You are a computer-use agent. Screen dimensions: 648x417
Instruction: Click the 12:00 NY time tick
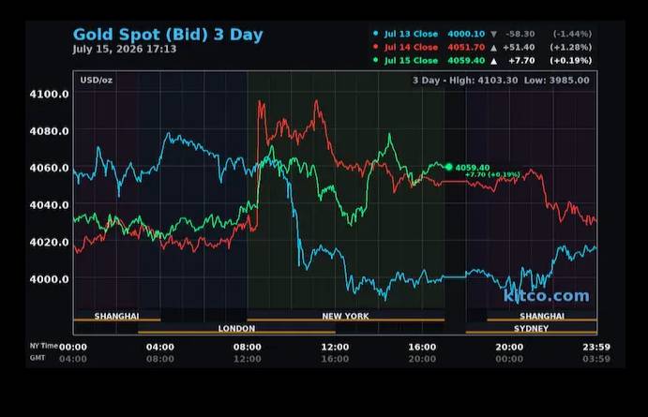pyautogui.click(x=335, y=348)
